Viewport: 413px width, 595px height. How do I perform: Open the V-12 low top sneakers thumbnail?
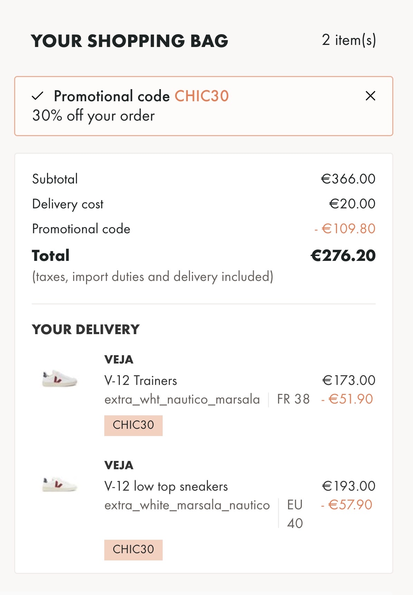pyautogui.click(x=59, y=484)
